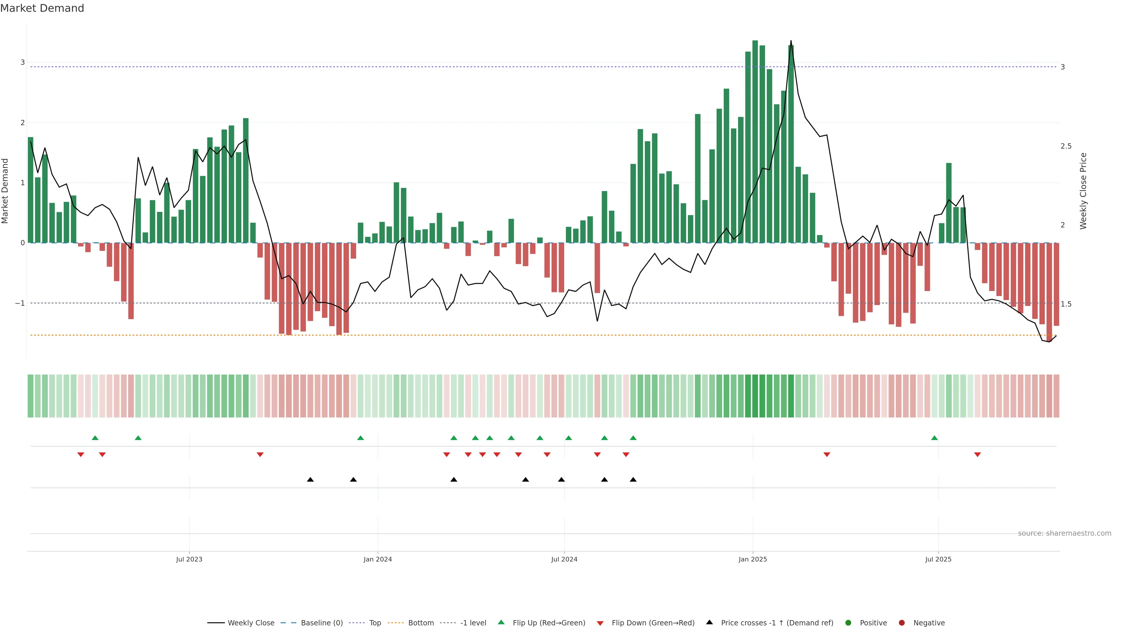This screenshot has height=633, width=1126.
Task: Click the first green flip up marker on the left
Action: pos(95,438)
